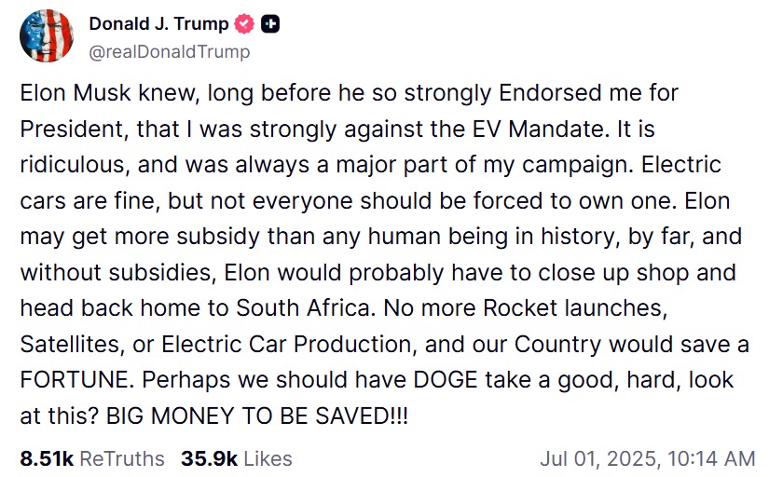Open the @realDonaldTrump handle link
This screenshot has height=477, width=769.
tap(169, 51)
